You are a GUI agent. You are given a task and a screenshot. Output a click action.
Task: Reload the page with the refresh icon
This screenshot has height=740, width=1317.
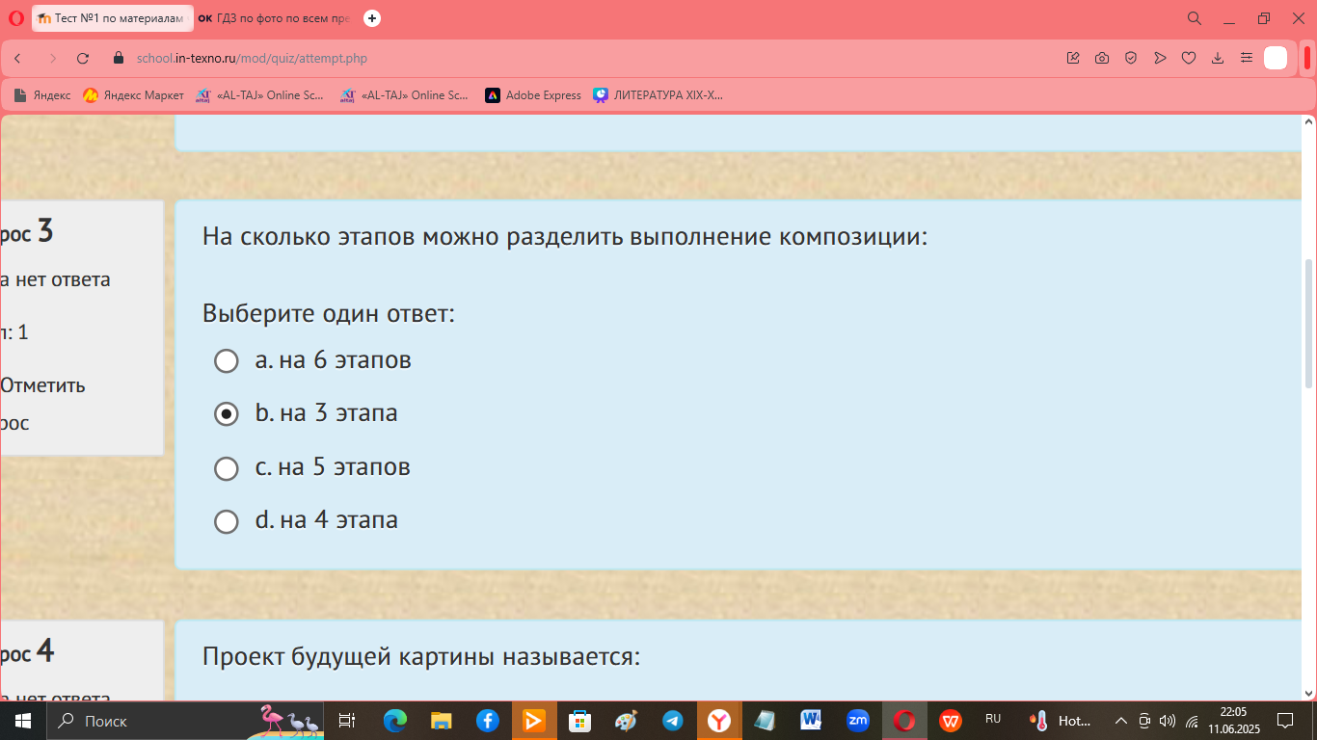[x=83, y=59]
